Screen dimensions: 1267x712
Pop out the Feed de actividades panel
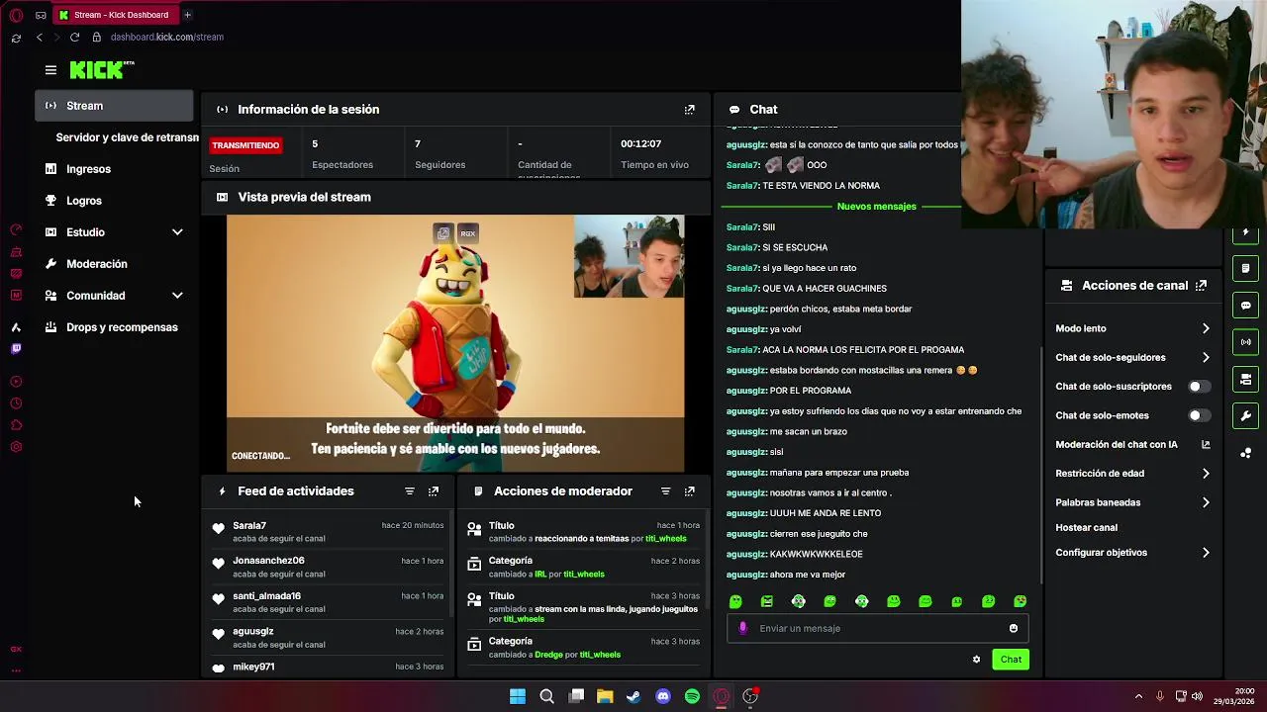[434, 491]
